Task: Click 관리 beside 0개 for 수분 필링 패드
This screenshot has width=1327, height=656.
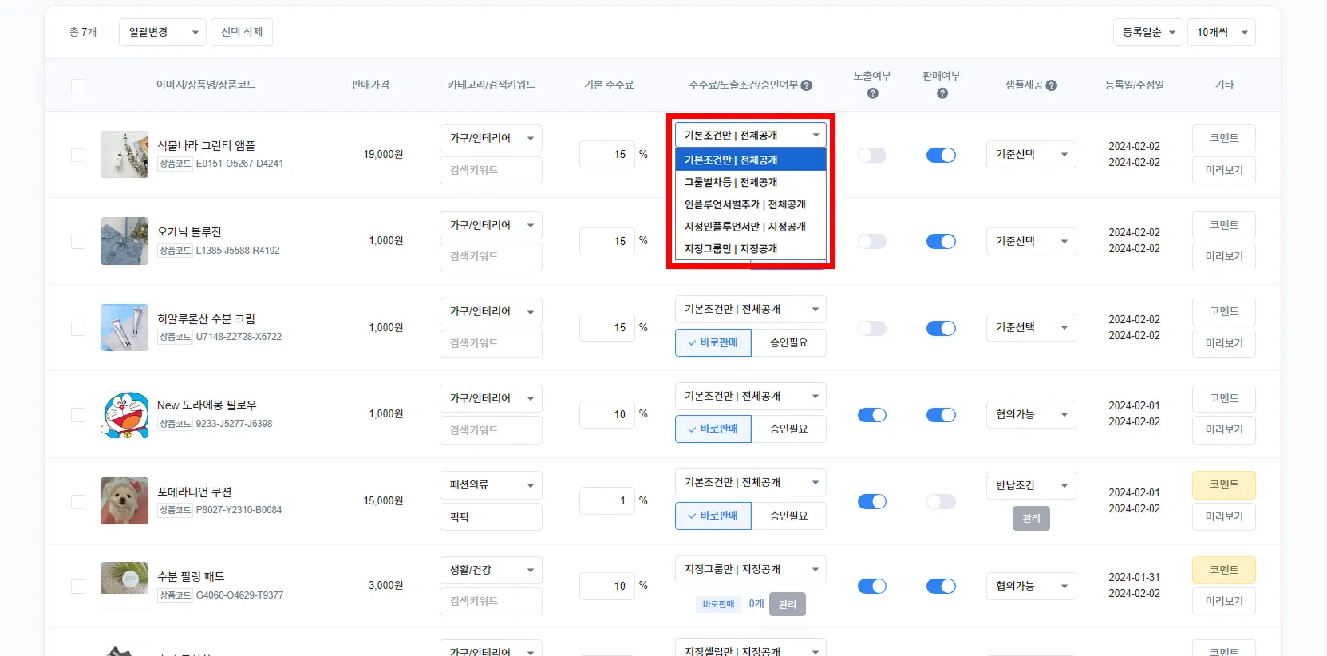Action: point(788,604)
